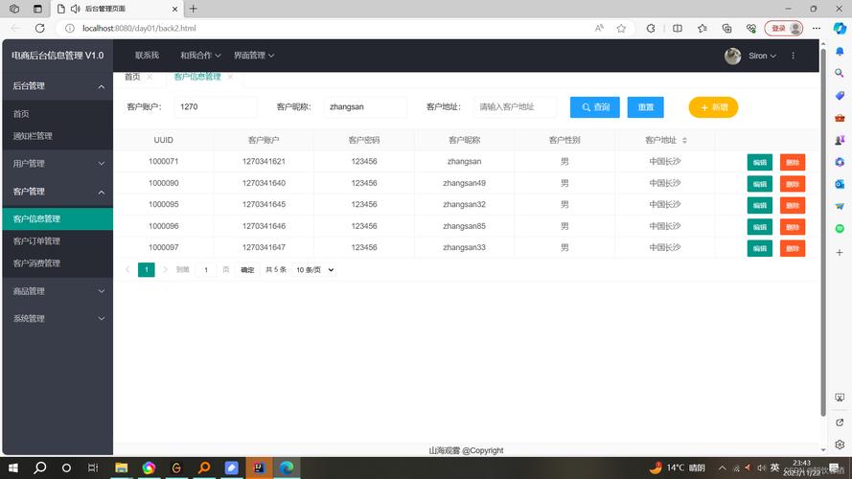Open the 10条/页 page size dropdown

pyautogui.click(x=314, y=270)
